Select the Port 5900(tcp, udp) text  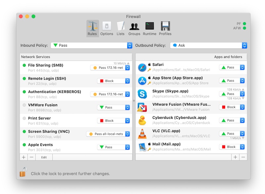tap(44, 137)
